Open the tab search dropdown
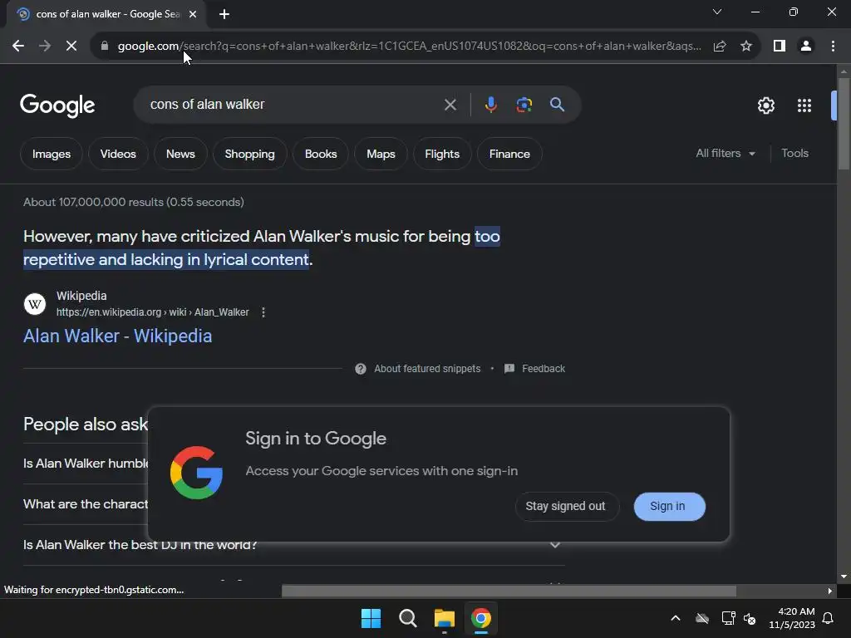 point(717,12)
